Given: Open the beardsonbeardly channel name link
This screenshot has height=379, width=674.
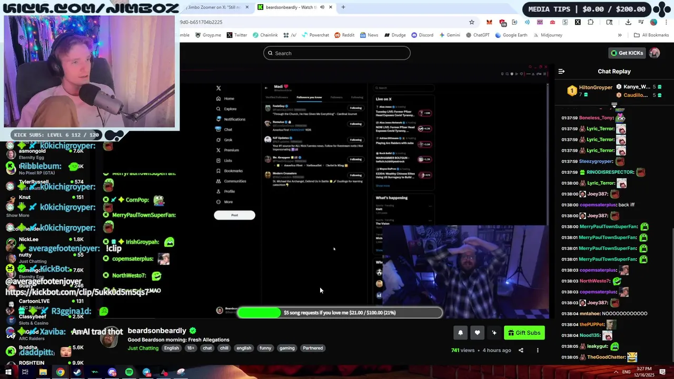Looking at the screenshot, I should coord(157,331).
